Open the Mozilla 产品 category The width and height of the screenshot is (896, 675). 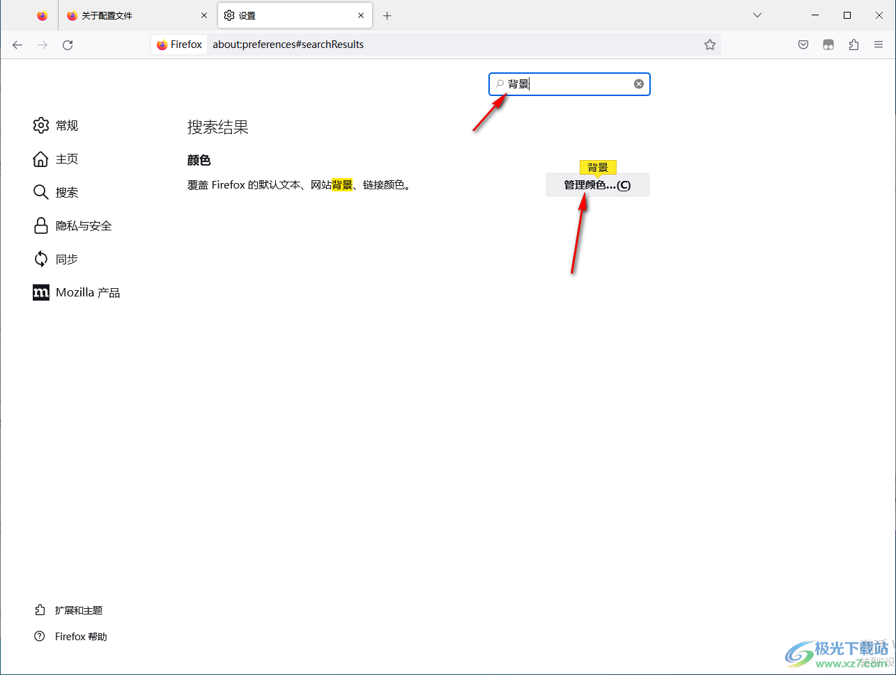click(x=77, y=292)
